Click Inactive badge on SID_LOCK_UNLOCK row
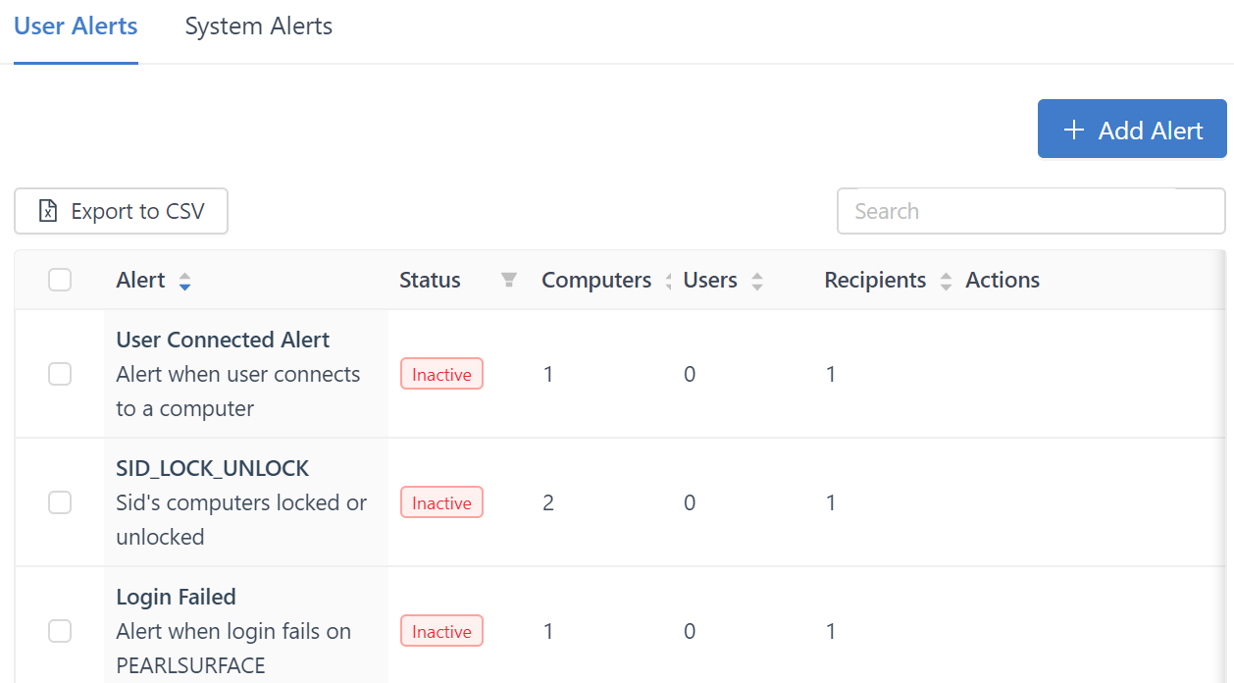The image size is (1234, 683). pos(441,502)
